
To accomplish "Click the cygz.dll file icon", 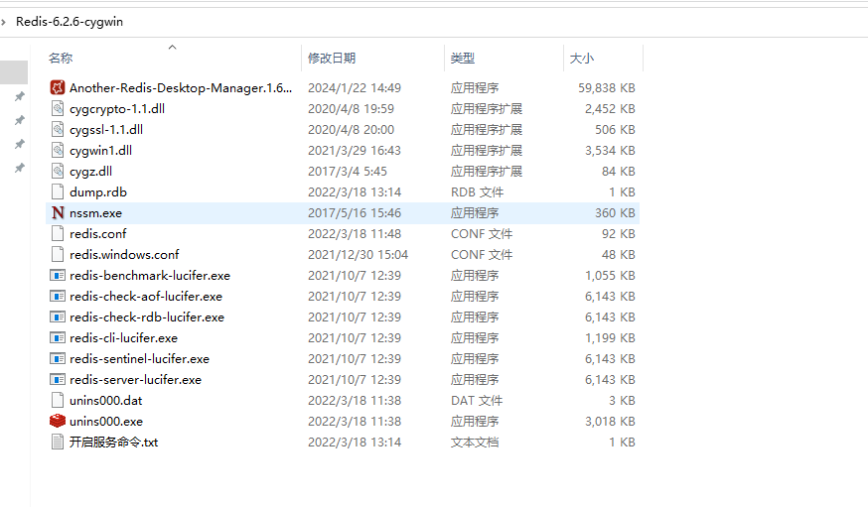I will (x=58, y=171).
